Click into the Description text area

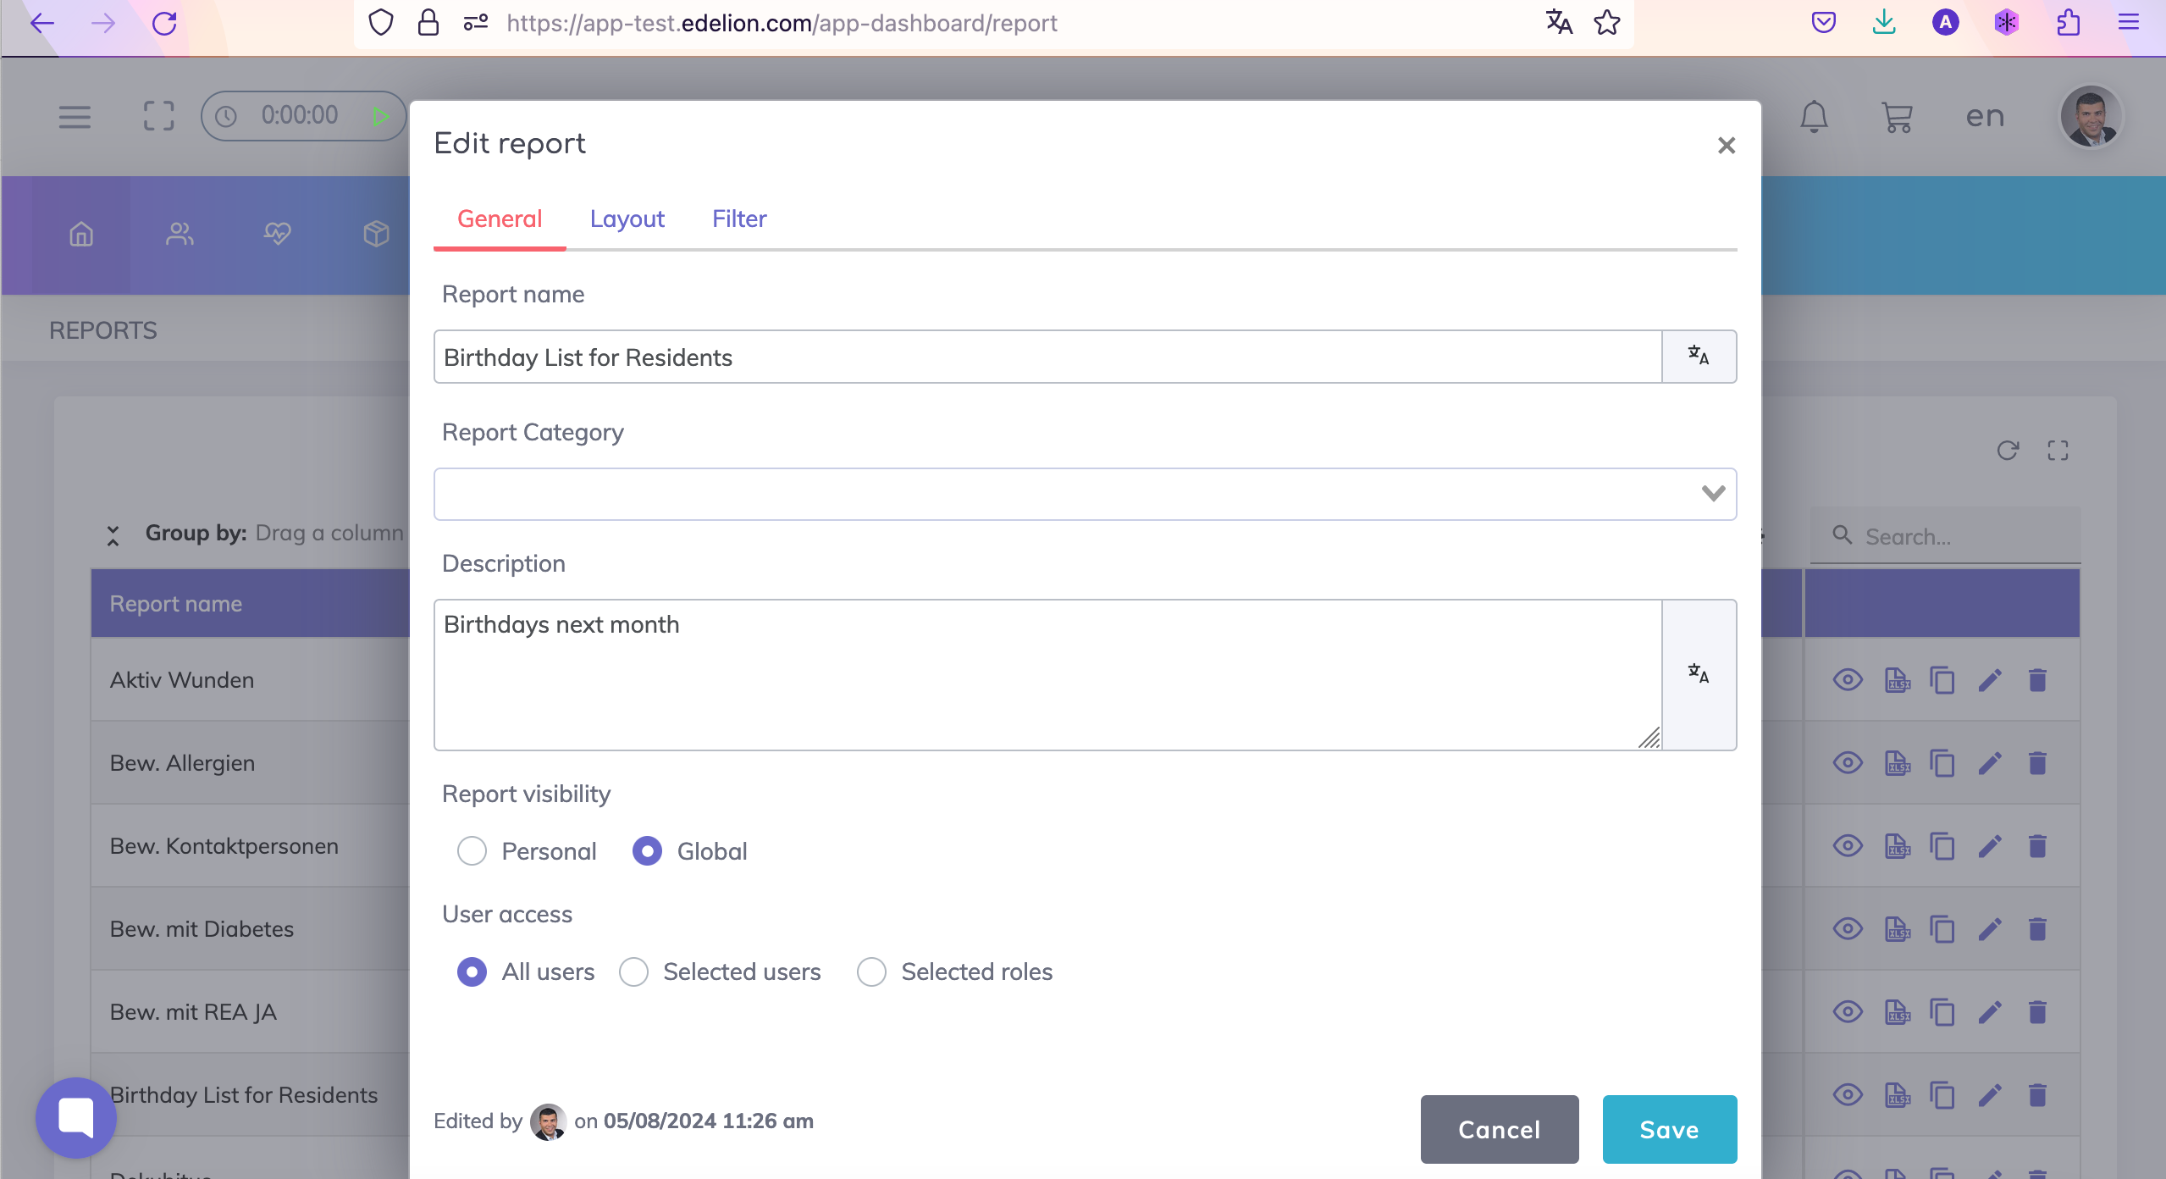(x=1047, y=674)
